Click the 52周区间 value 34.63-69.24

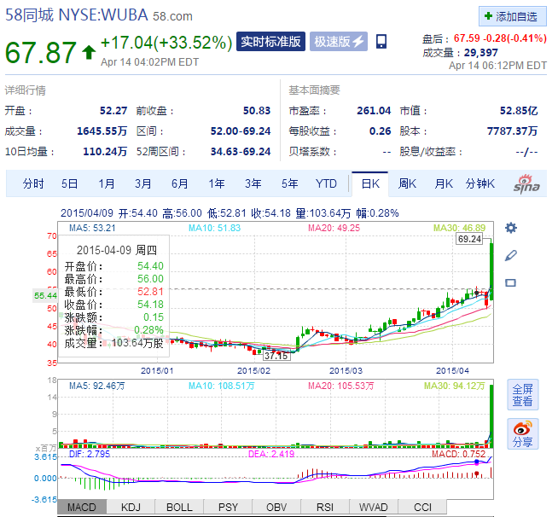pyautogui.click(x=241, y=152)
